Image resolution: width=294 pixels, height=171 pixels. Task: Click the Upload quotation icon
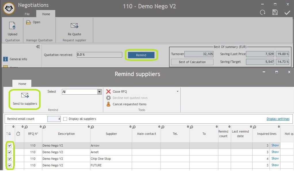tap(12, 26)
